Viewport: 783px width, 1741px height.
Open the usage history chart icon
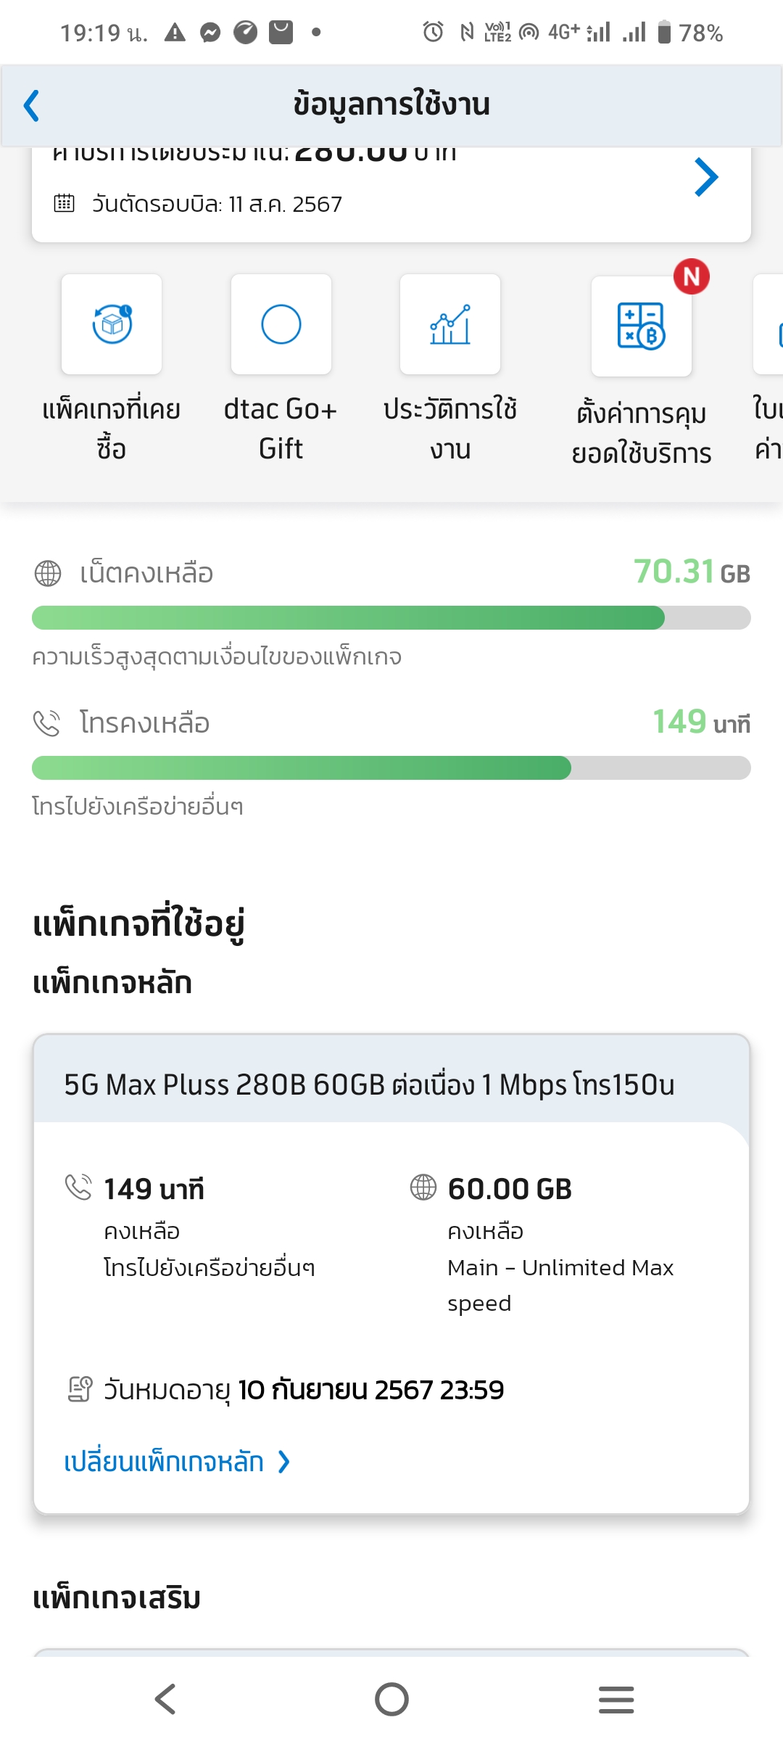coord(450,324)
